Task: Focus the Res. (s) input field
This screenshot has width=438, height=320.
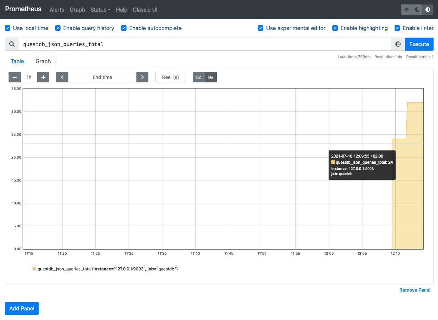Action: [x=170, y=77]
